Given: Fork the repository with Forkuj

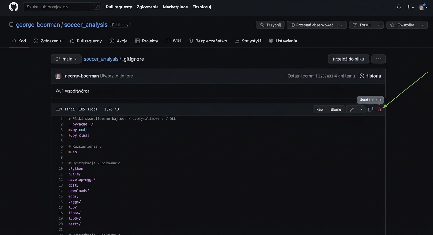Looking at the screenshot, I should click(x=361, y=25).
